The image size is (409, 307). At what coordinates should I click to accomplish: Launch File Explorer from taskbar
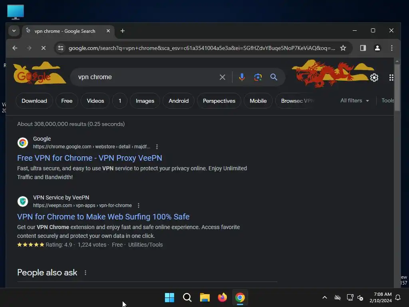(x=205, y=297)
